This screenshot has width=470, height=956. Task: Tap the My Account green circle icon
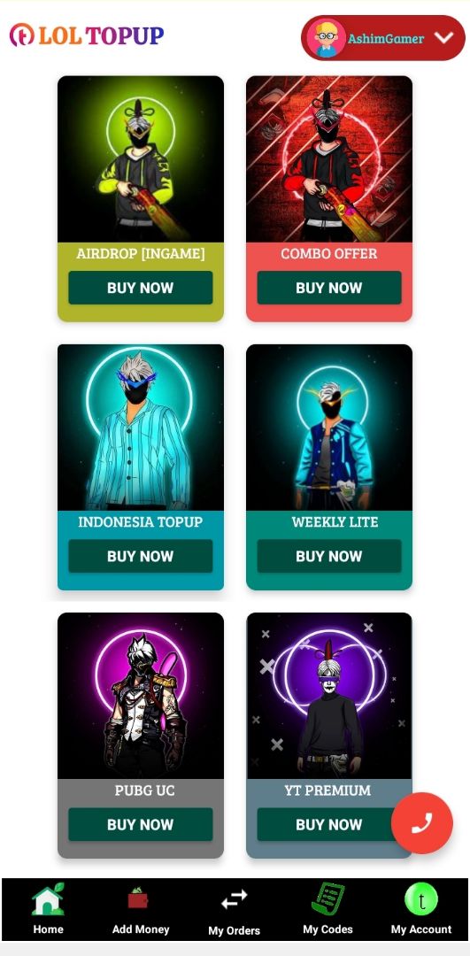tap(421, 899)
